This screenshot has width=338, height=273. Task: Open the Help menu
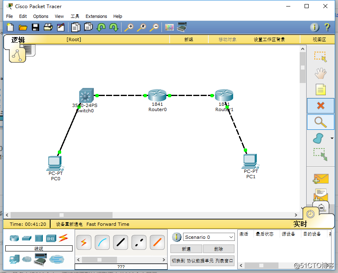(117, 16)
